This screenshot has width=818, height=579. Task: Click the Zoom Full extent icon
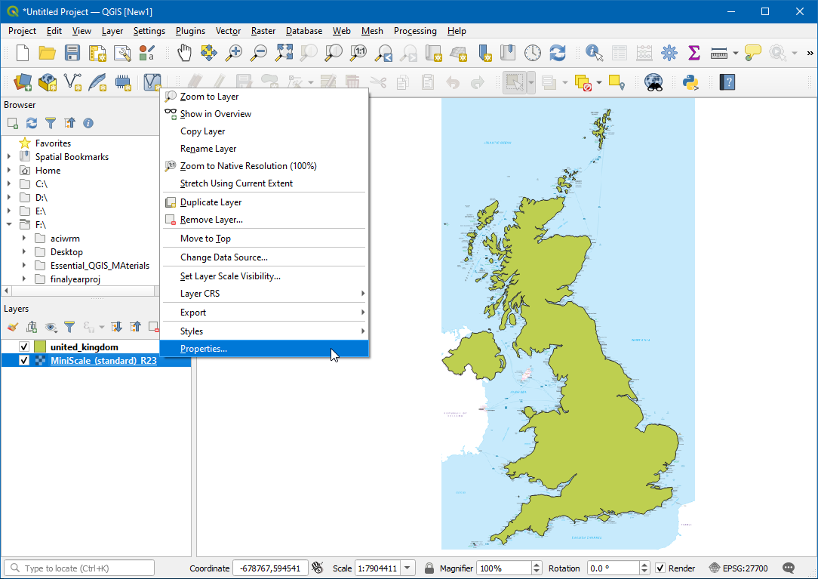(284, 53)
